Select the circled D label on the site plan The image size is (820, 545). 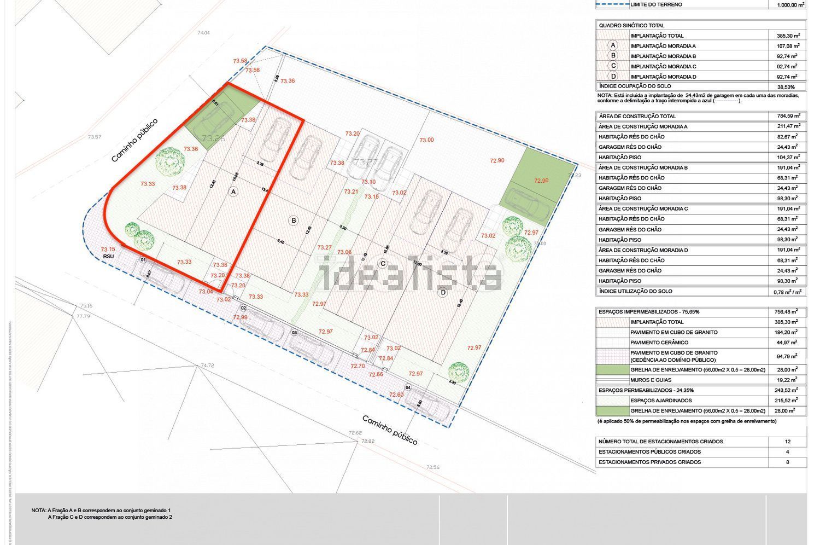[443, 292]
